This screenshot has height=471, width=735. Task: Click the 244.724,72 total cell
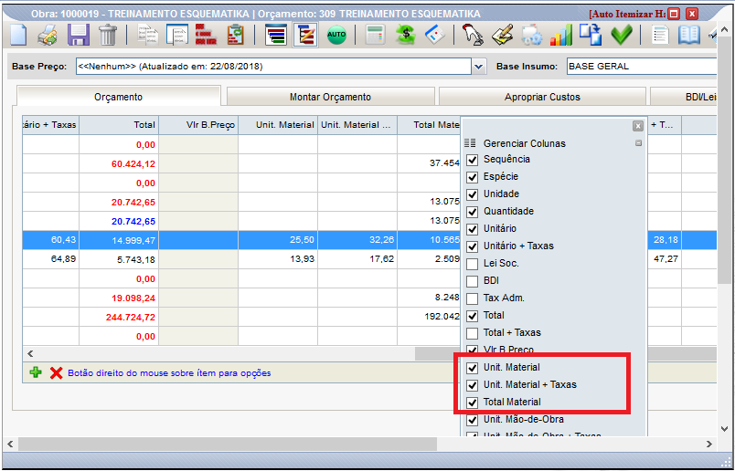(x=119, y=317)
